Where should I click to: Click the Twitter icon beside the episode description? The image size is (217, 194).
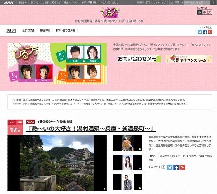170,167
